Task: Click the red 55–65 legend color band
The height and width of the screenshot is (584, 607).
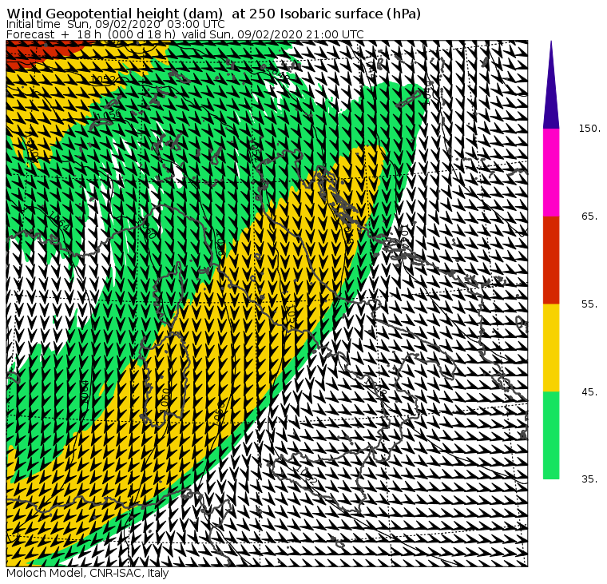Action: (x=551, y=260)
